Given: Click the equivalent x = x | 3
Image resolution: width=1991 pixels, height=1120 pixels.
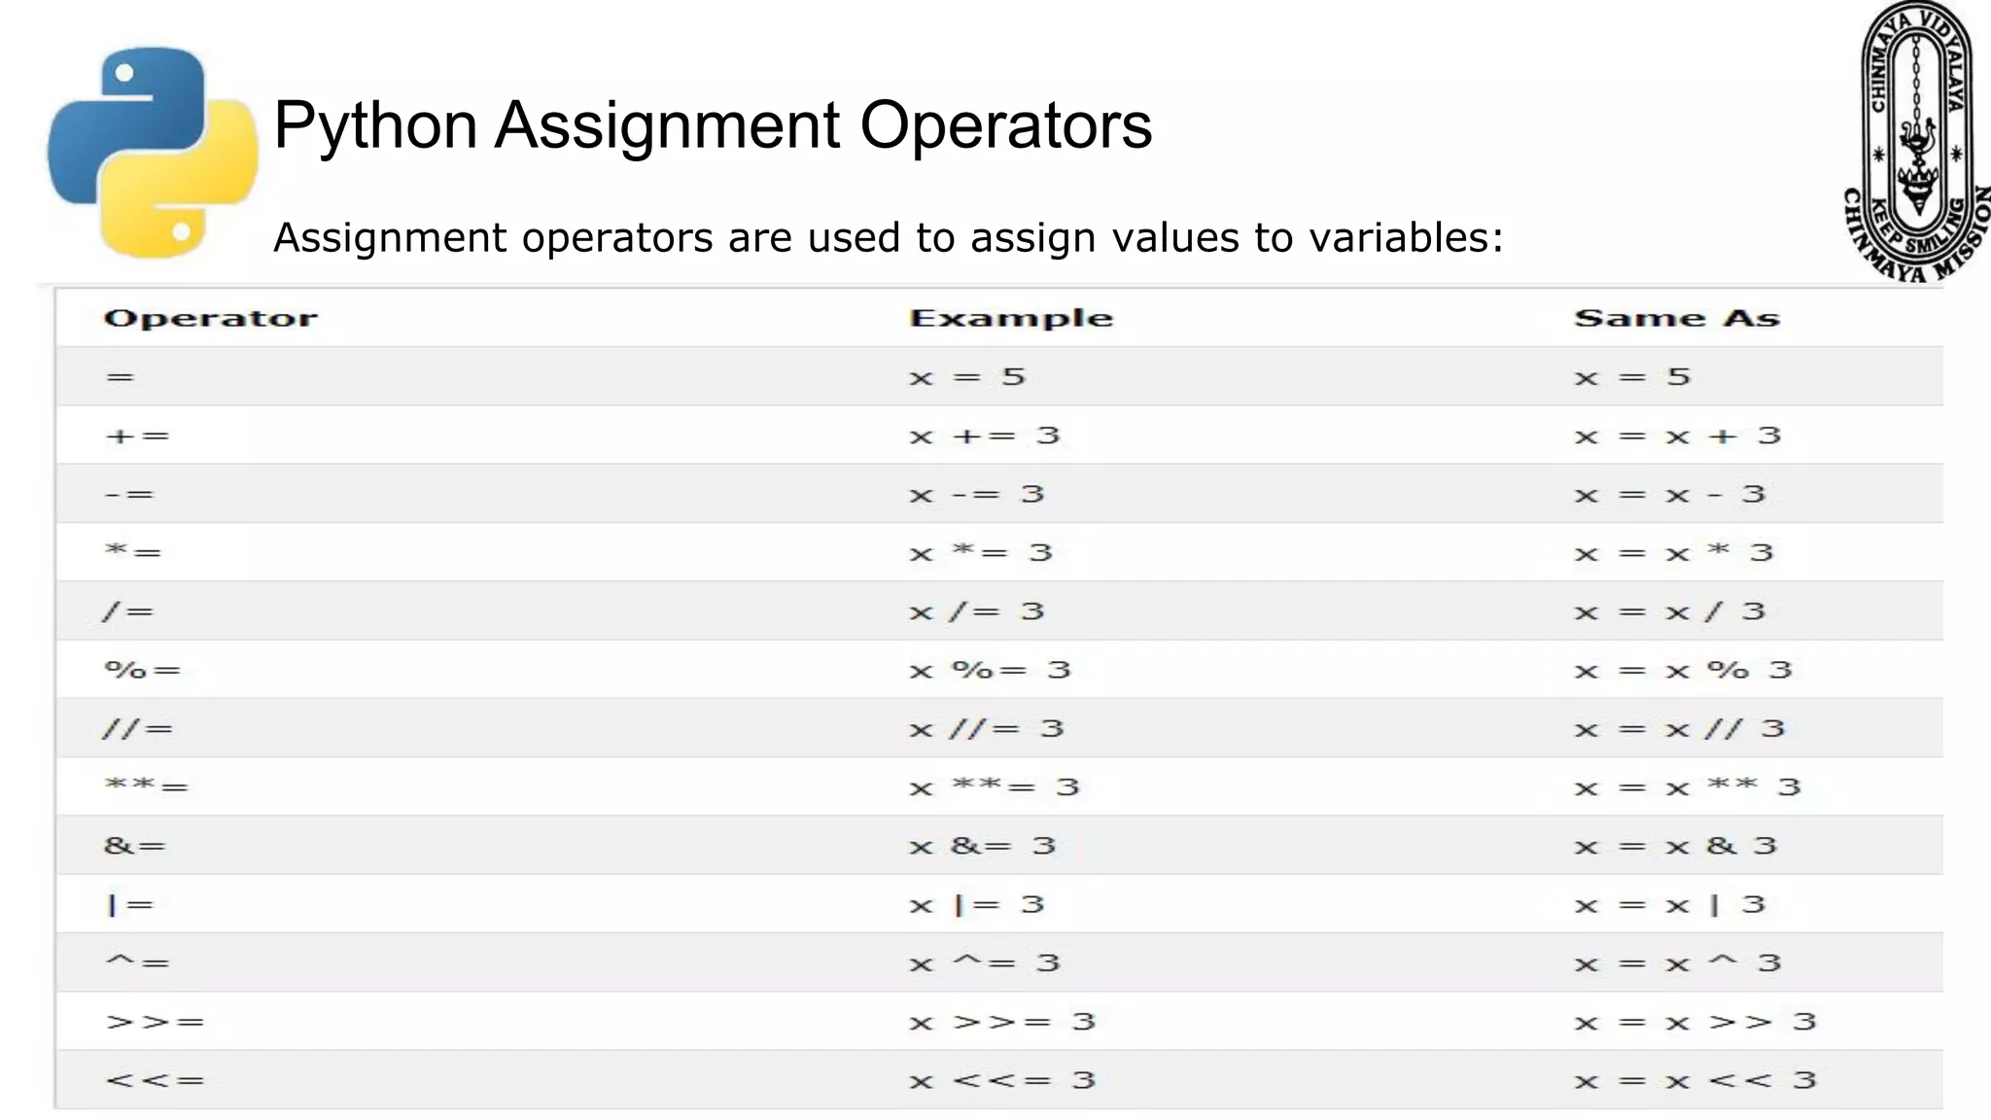Looking at the screenshot, I should [1670, 904].
